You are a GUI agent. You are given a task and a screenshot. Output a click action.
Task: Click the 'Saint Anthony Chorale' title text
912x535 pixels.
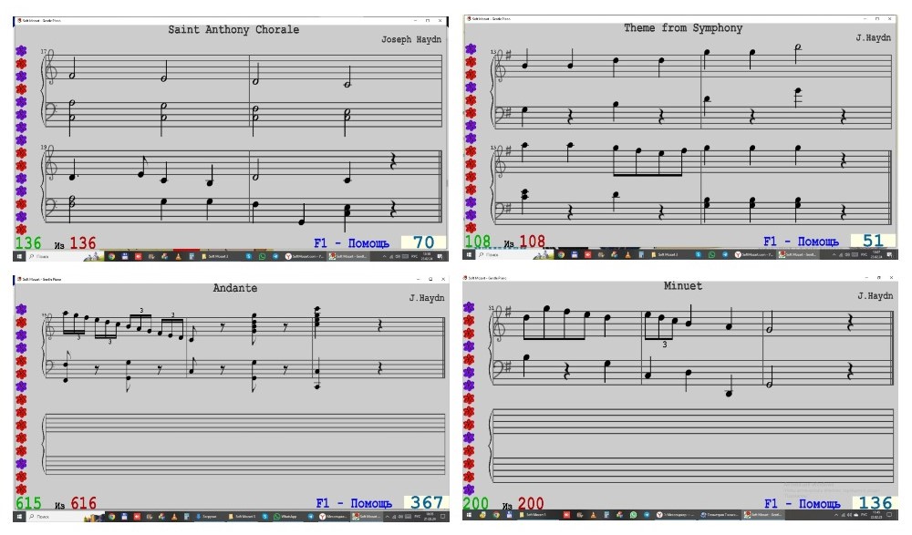(x=233, y=30)
